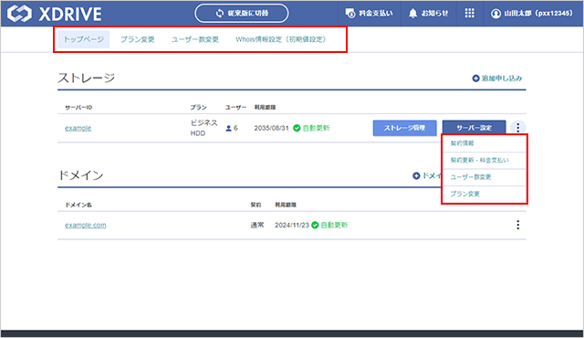This screenshot has width=584, height=338.
Task: Toggle the three-dot menu for example storage
Action: (x=517, y=128)
